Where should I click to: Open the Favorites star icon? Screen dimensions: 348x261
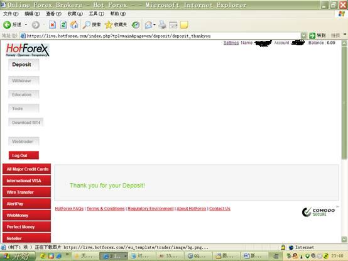pos(109,25)
